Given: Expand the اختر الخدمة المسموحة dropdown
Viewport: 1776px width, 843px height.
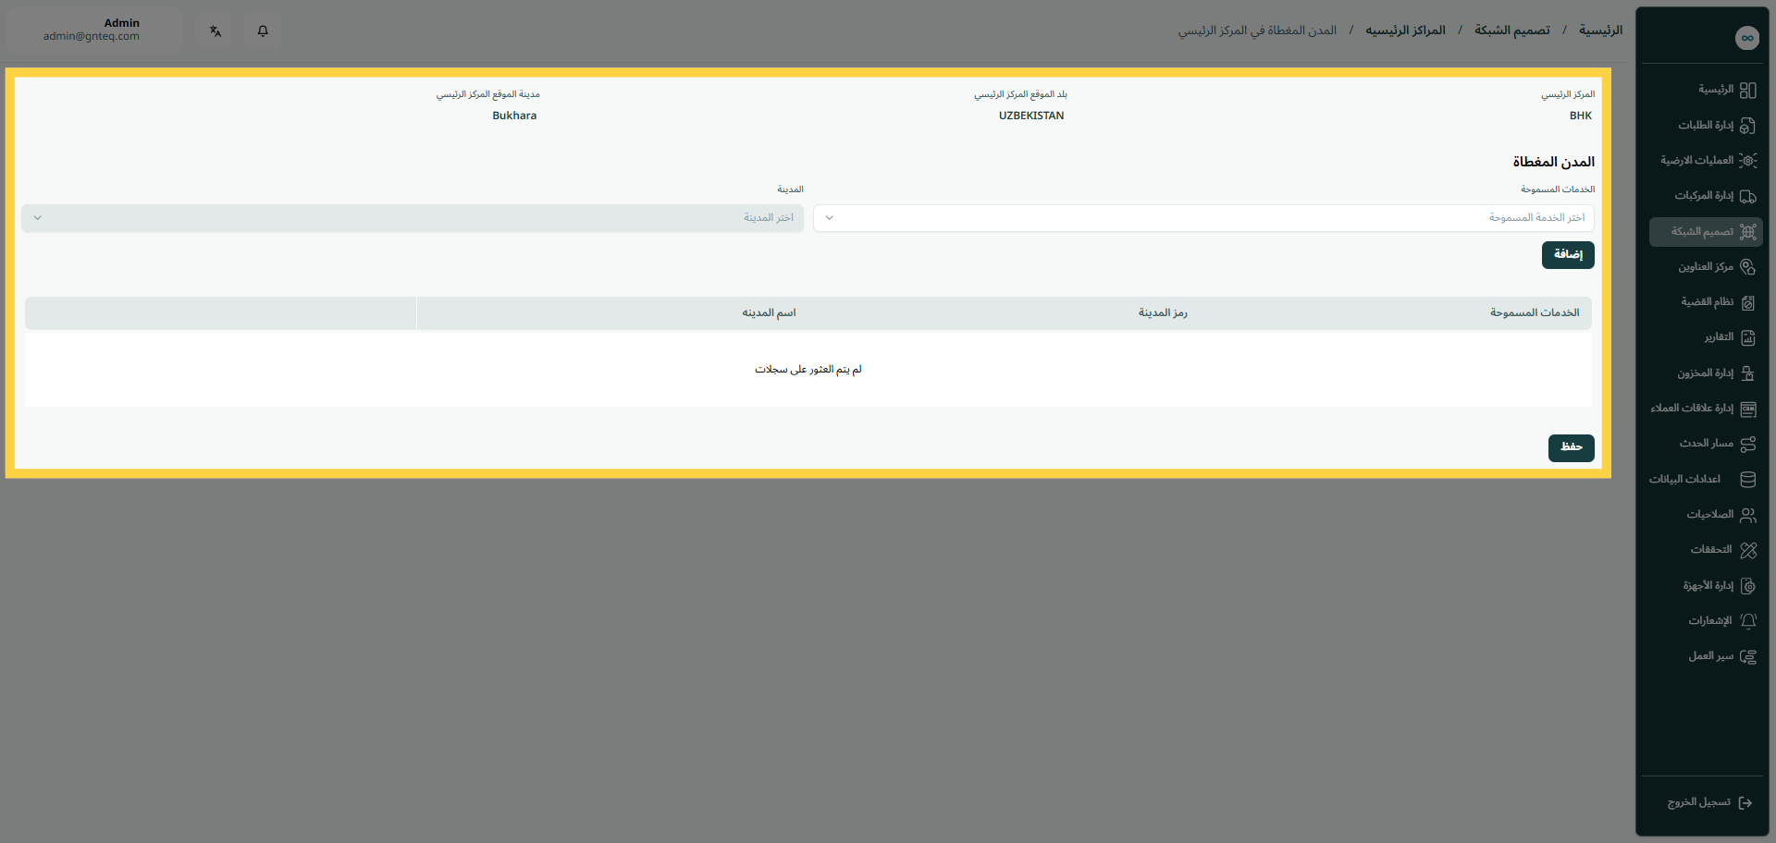Looking at the screenshot, I should (1203, 218).
